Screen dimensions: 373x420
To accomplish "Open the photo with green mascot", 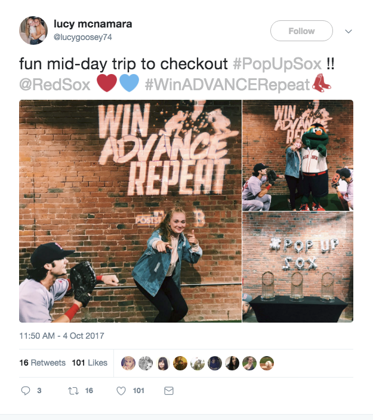I will coord(298,155).
